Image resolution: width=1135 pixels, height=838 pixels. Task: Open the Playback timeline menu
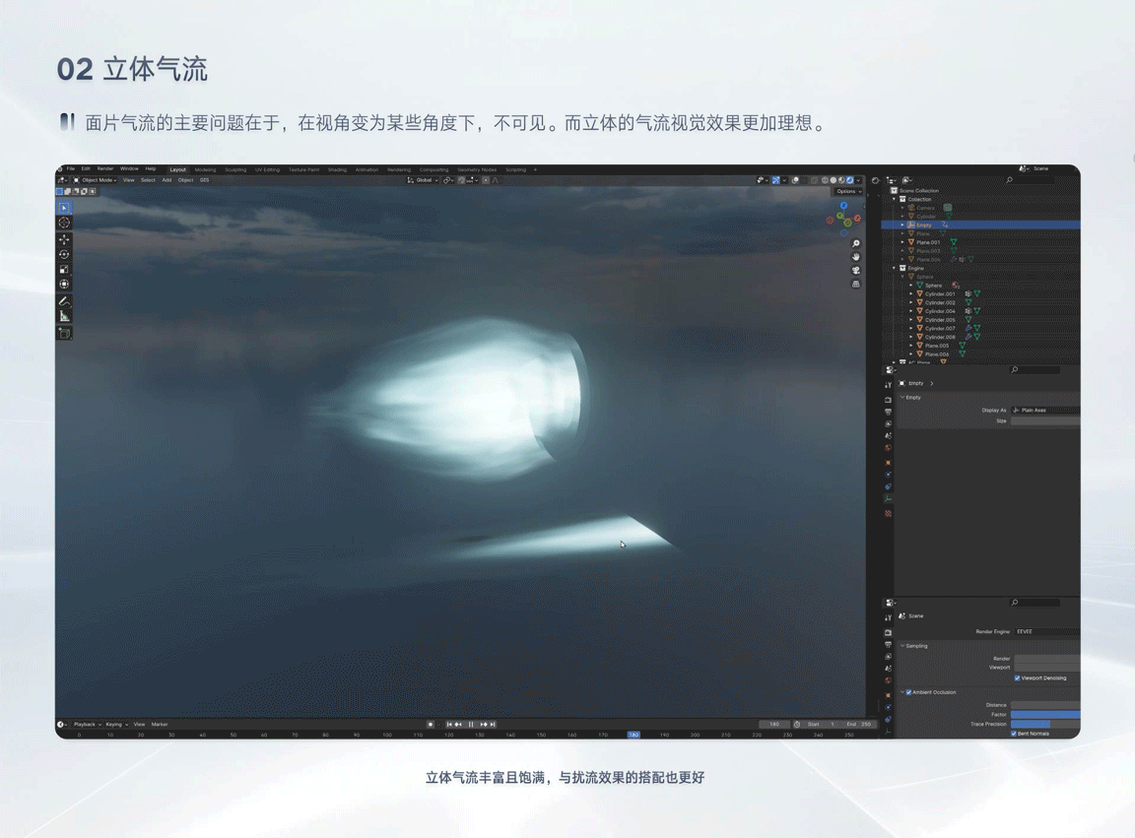87,725
